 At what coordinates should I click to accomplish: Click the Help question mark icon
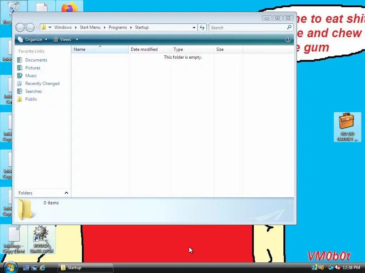(x=288, y=39)
